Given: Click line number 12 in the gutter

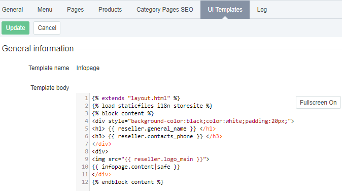Looking at the screenshot, I should (85, 182).
